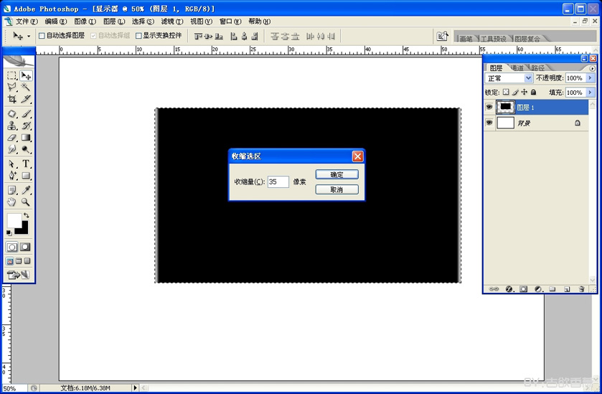
Task: Toggle lock all icon
Action: [x=533, y=92]
